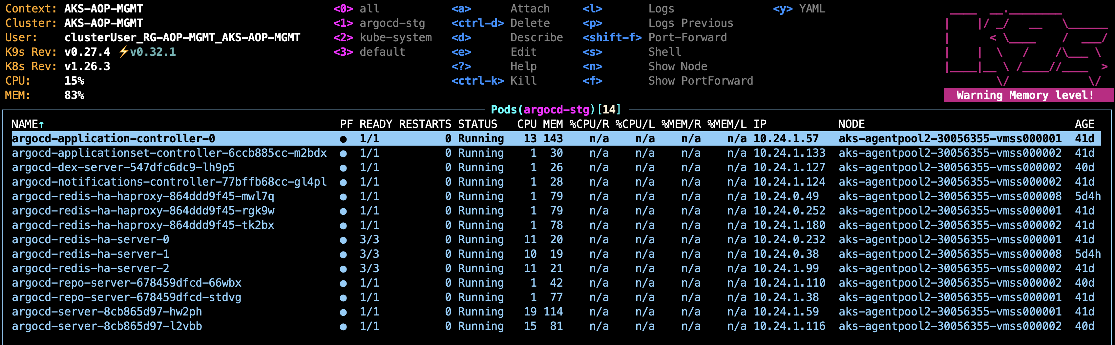
Task: Click the port-forward dot for argocd-server-8cb865d97-l2vbb
Action: (x=343, y=326)
